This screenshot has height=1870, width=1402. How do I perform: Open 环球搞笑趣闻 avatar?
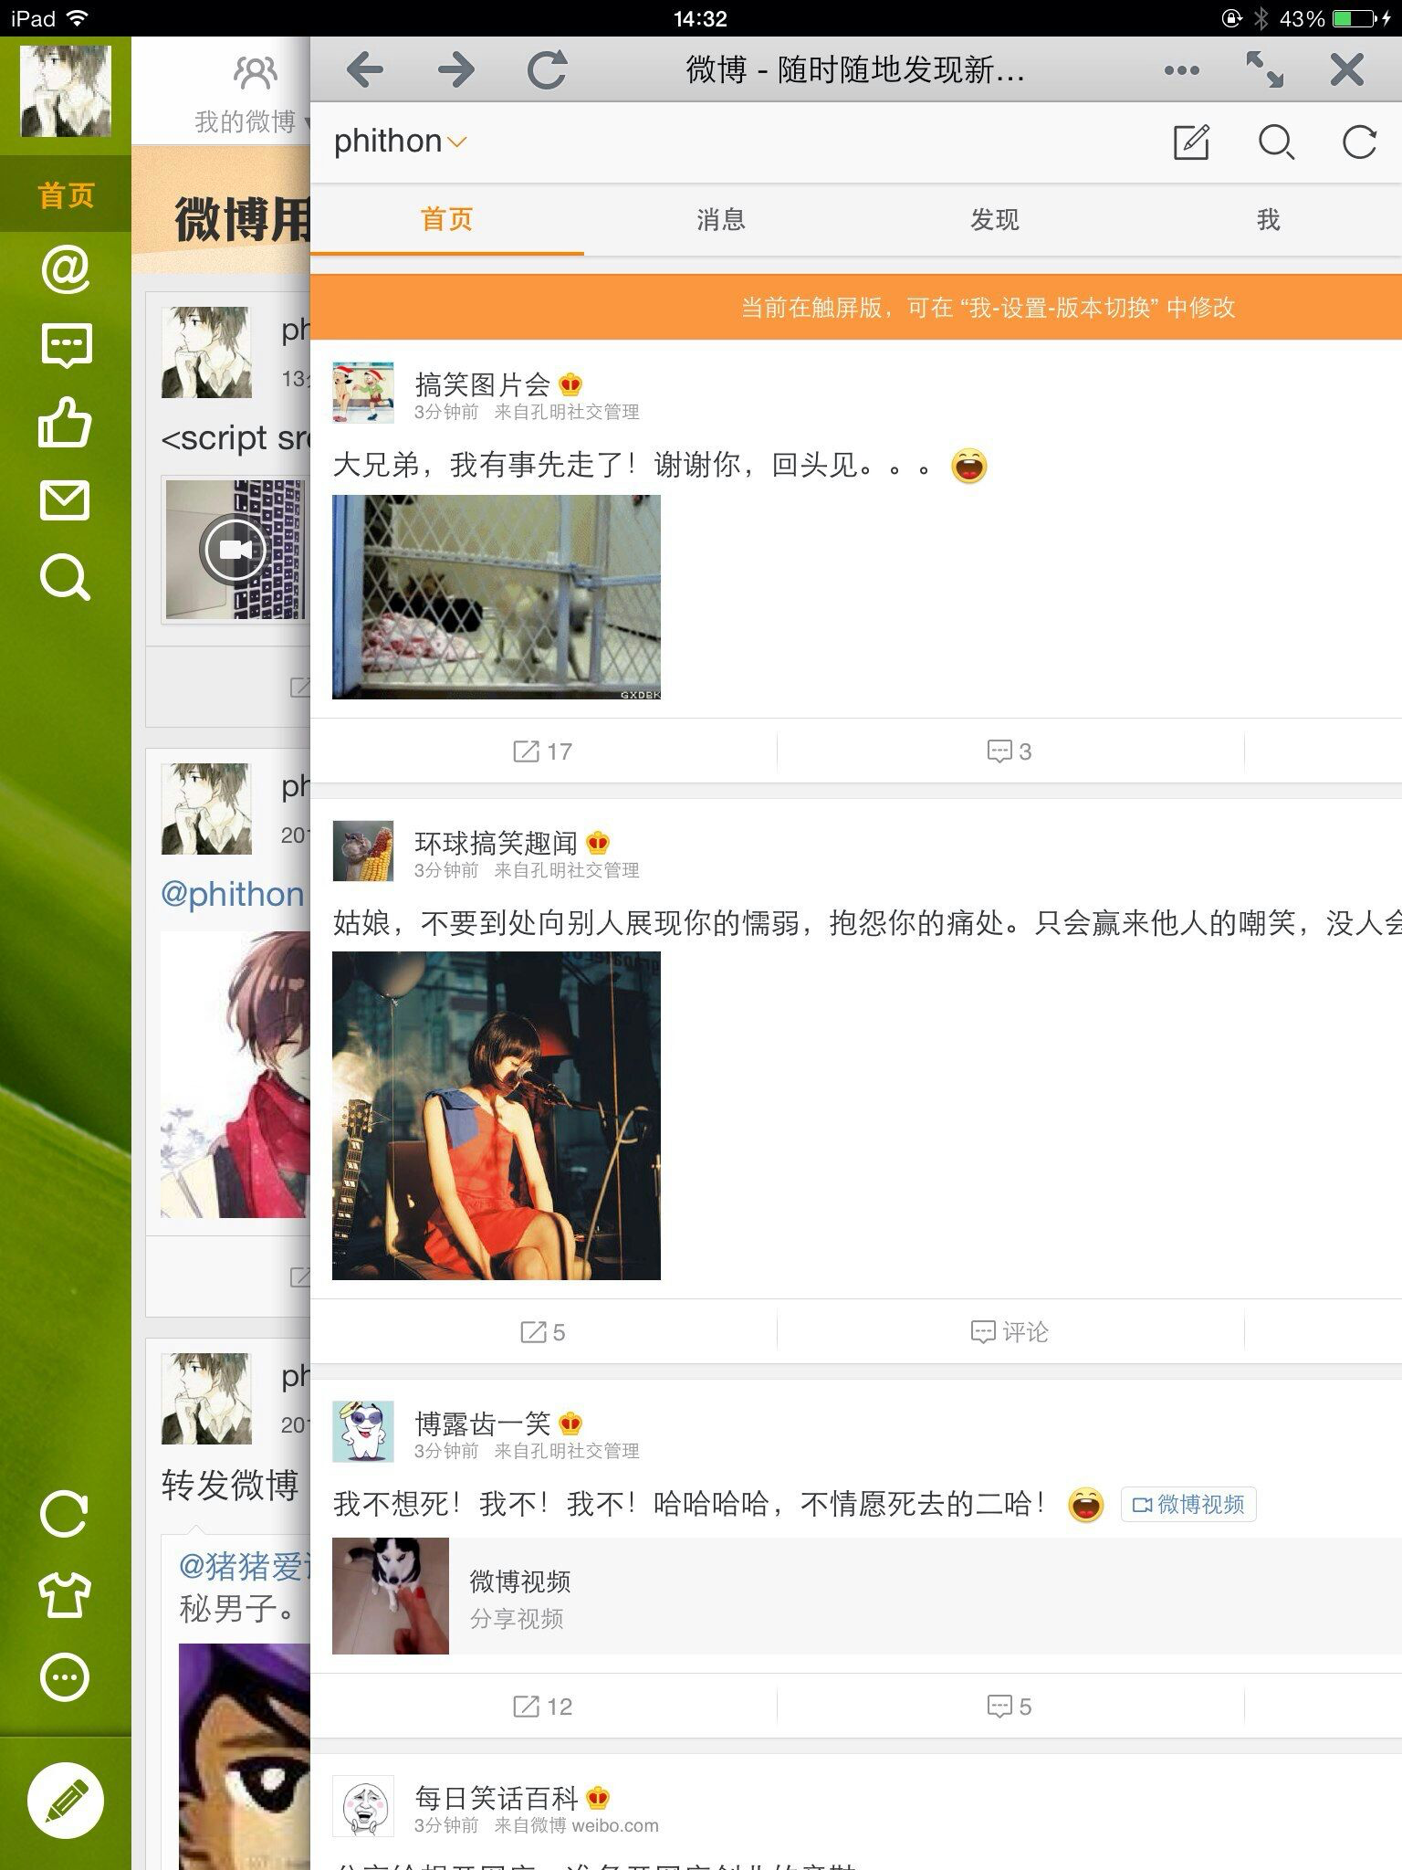tap(363, 851)
